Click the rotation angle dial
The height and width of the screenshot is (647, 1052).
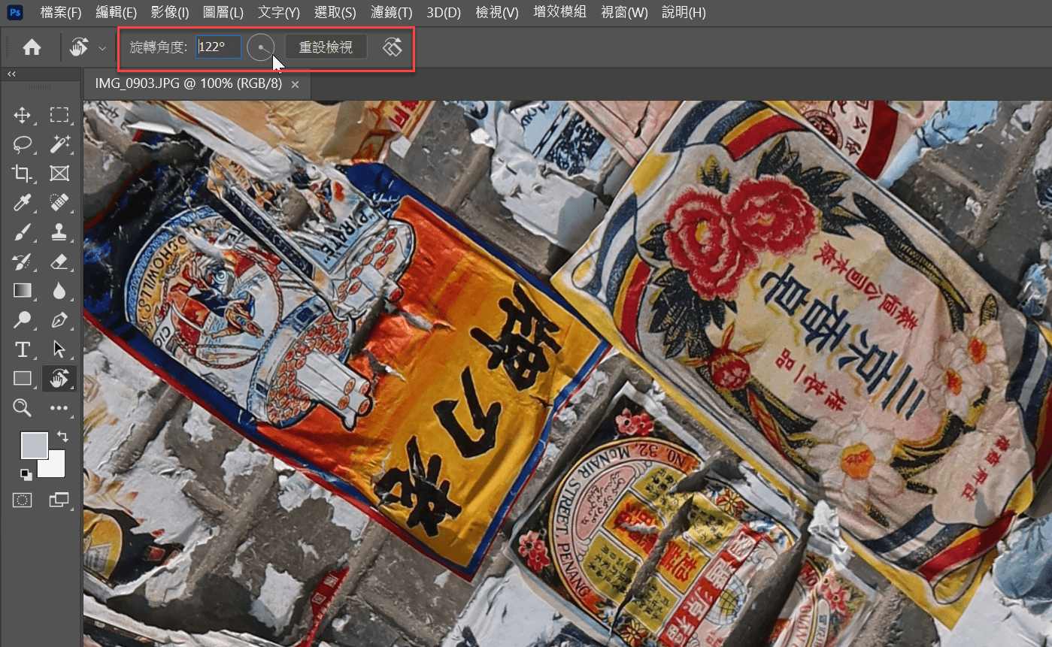(x=261, y=48)
